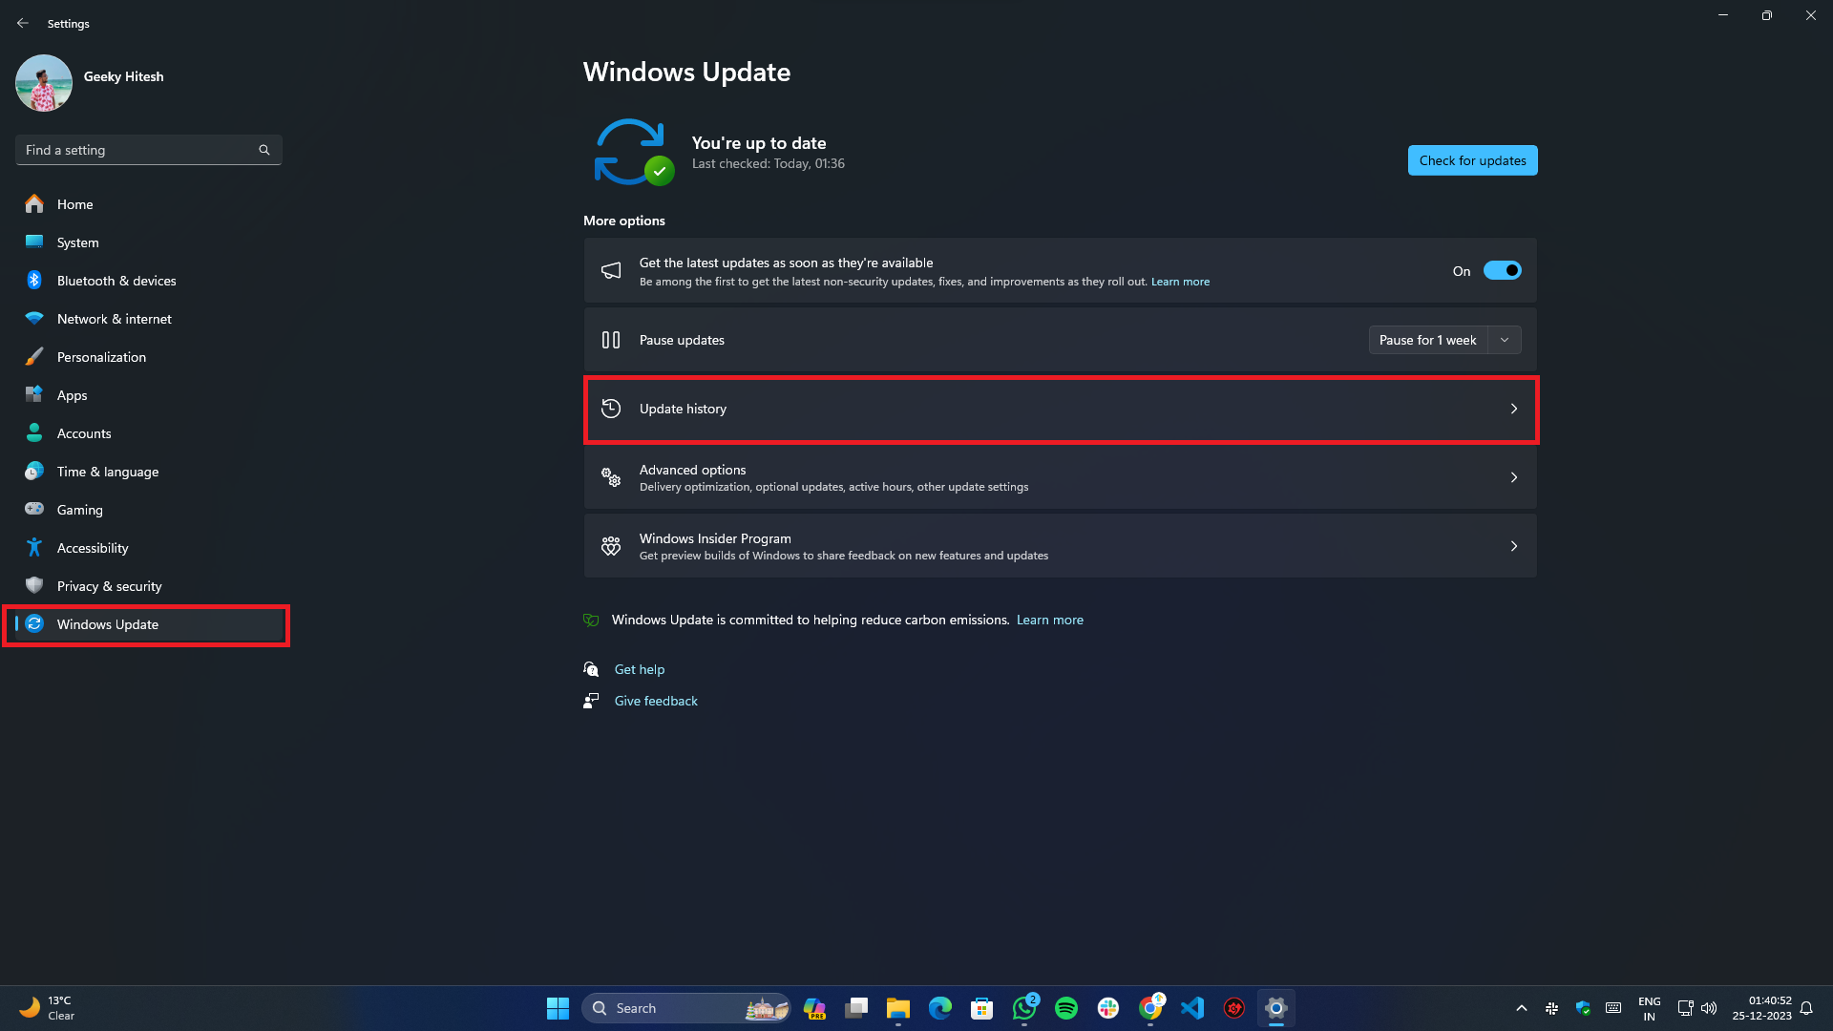
Task: Click Learn more hyperlink
Action: [x=1180, y=281]
